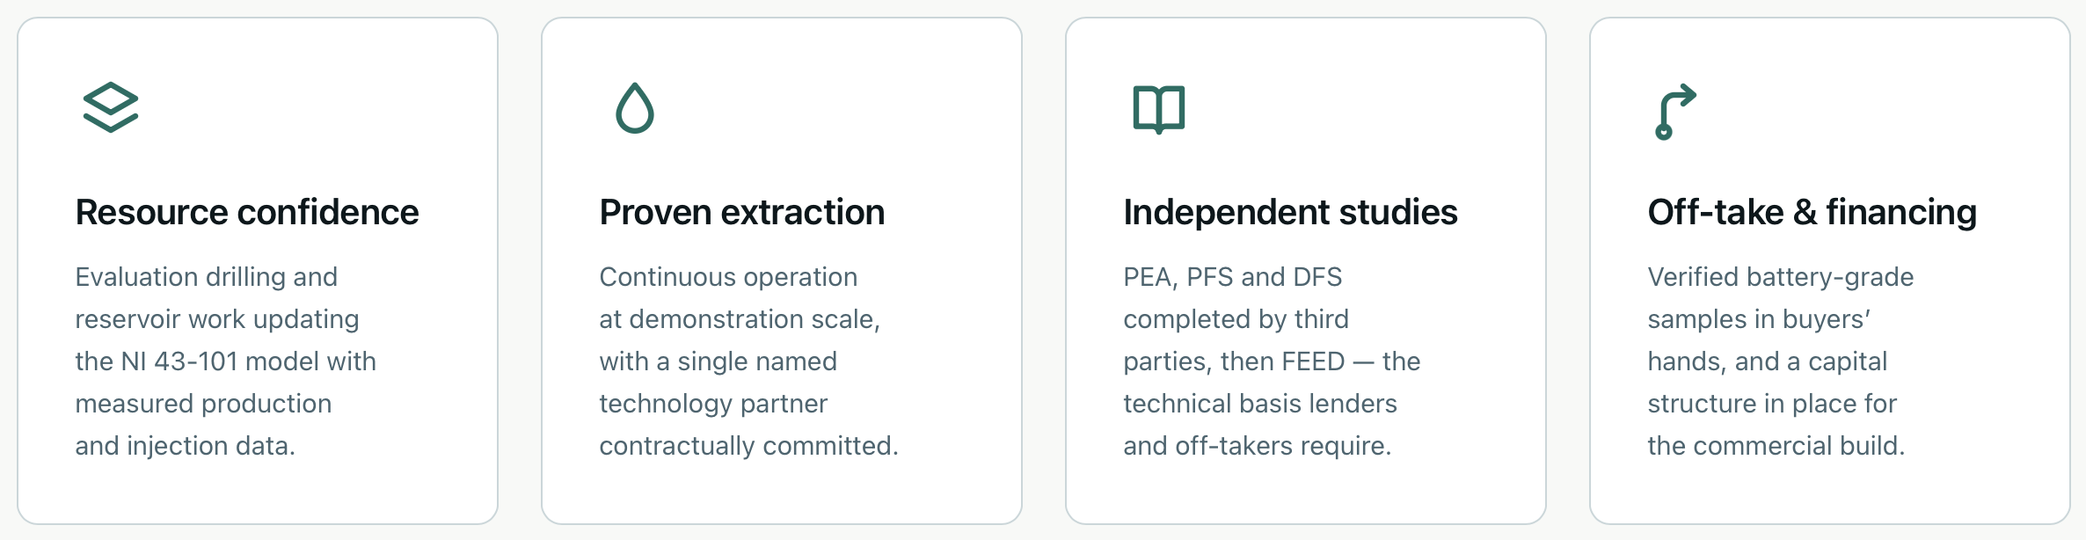Viewport: 2086px width, 540px height.
Task: Click the curved arrow route icon
Action: coord(1675,112)
